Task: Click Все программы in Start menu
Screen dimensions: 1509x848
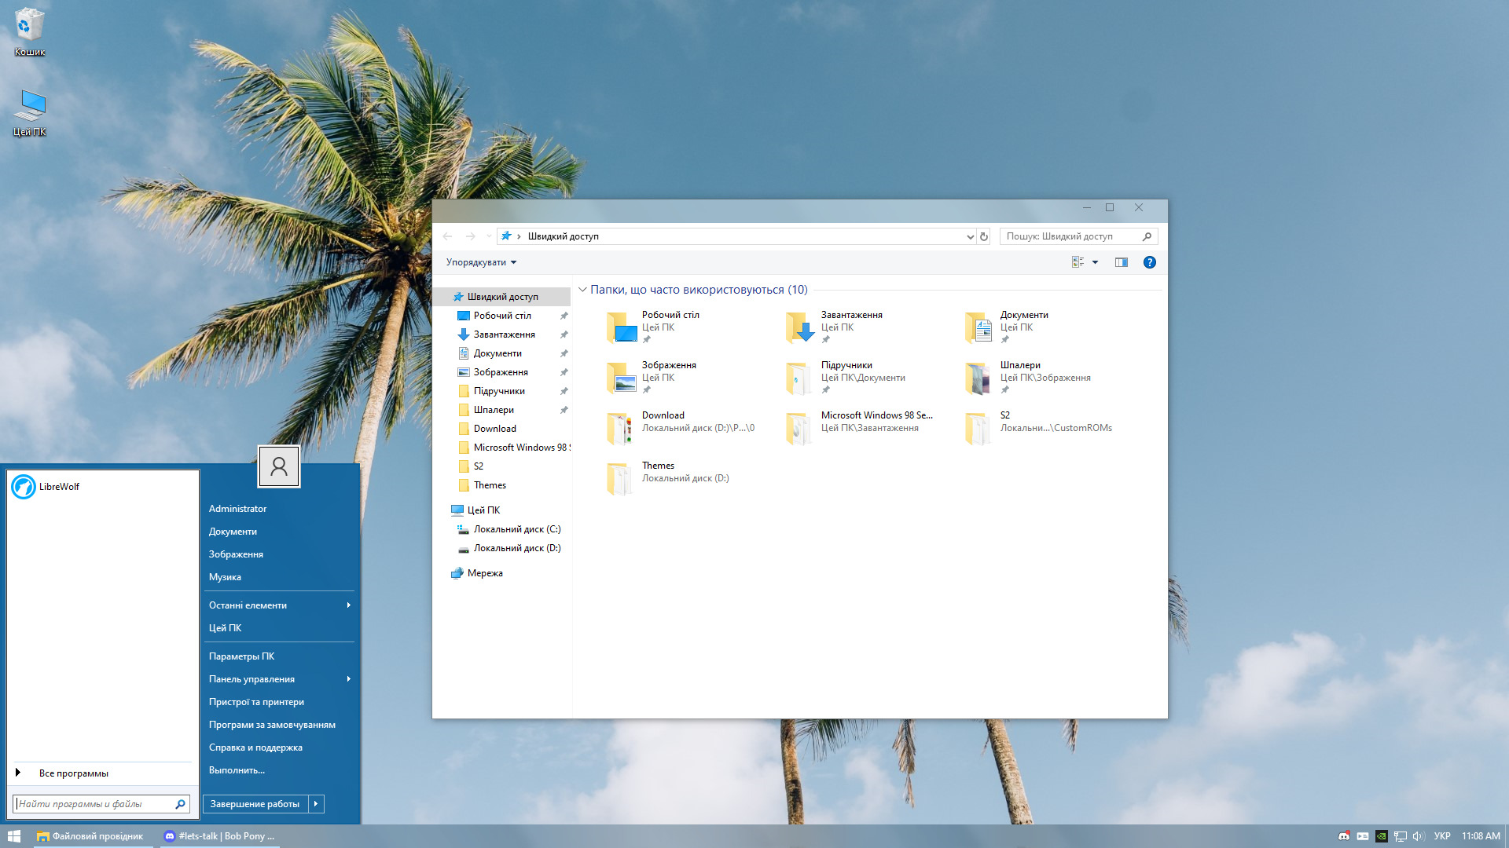Action: click(73, 773)
